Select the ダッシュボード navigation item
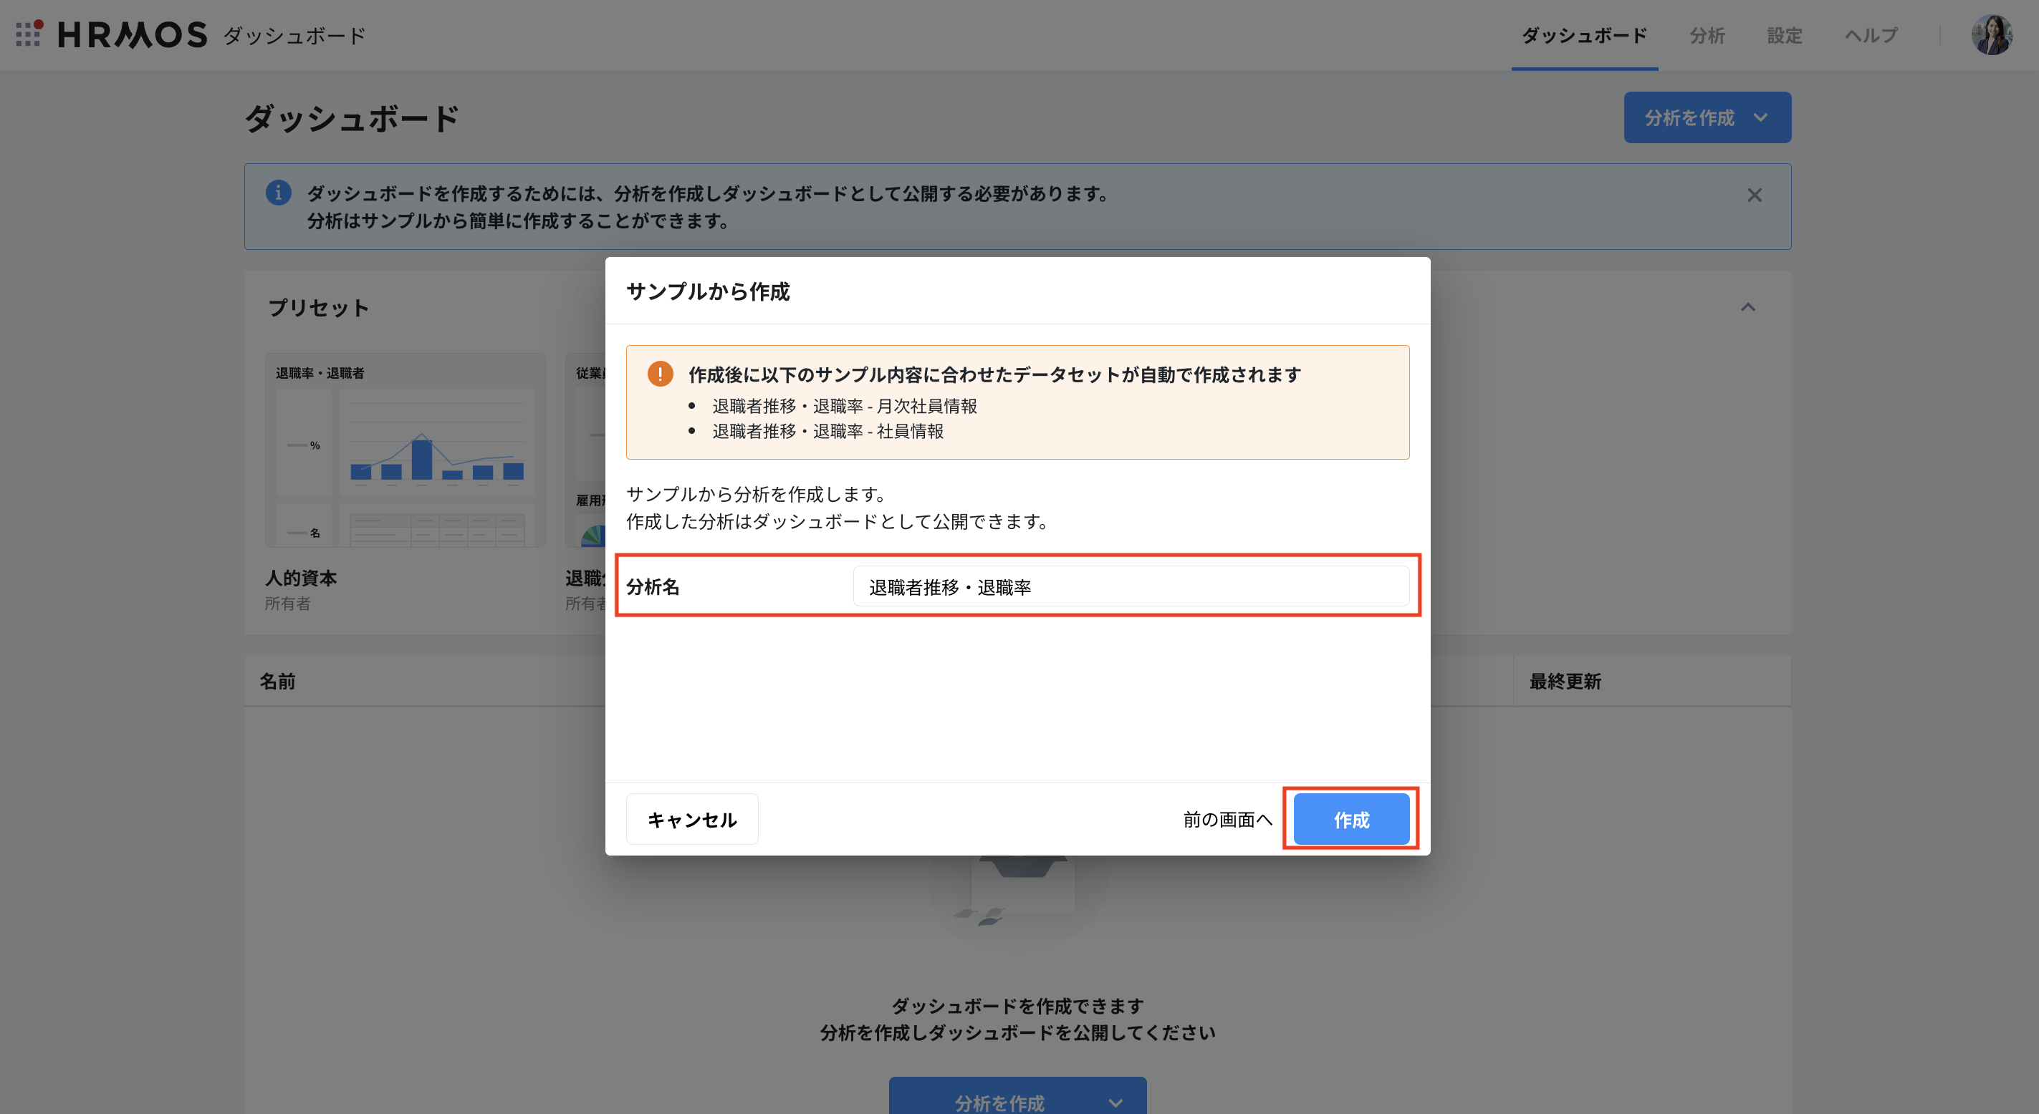2039x1114 pixels. click(x=1584, y=35)
